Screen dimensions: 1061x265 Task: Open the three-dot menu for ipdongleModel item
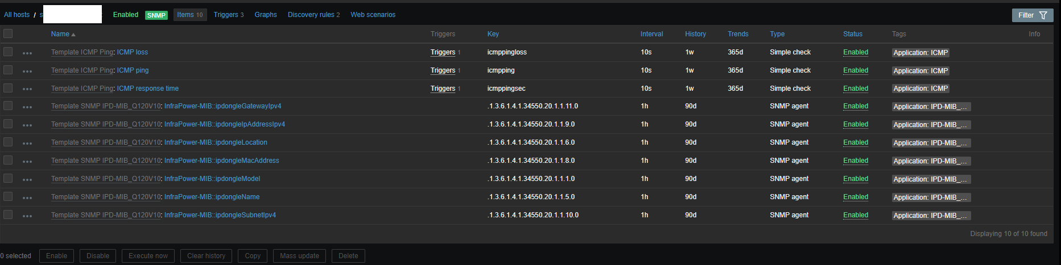click(27, 179)
